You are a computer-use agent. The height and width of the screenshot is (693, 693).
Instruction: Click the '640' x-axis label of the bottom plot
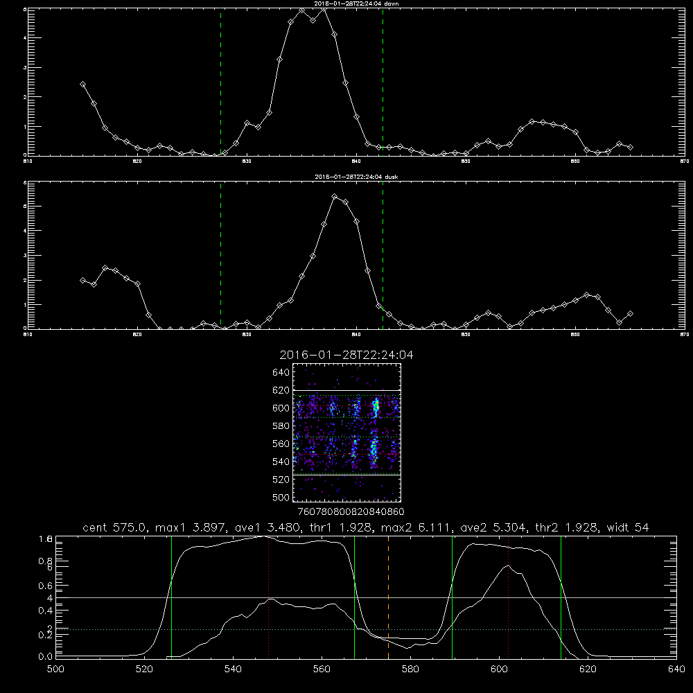tap(676, 669)
